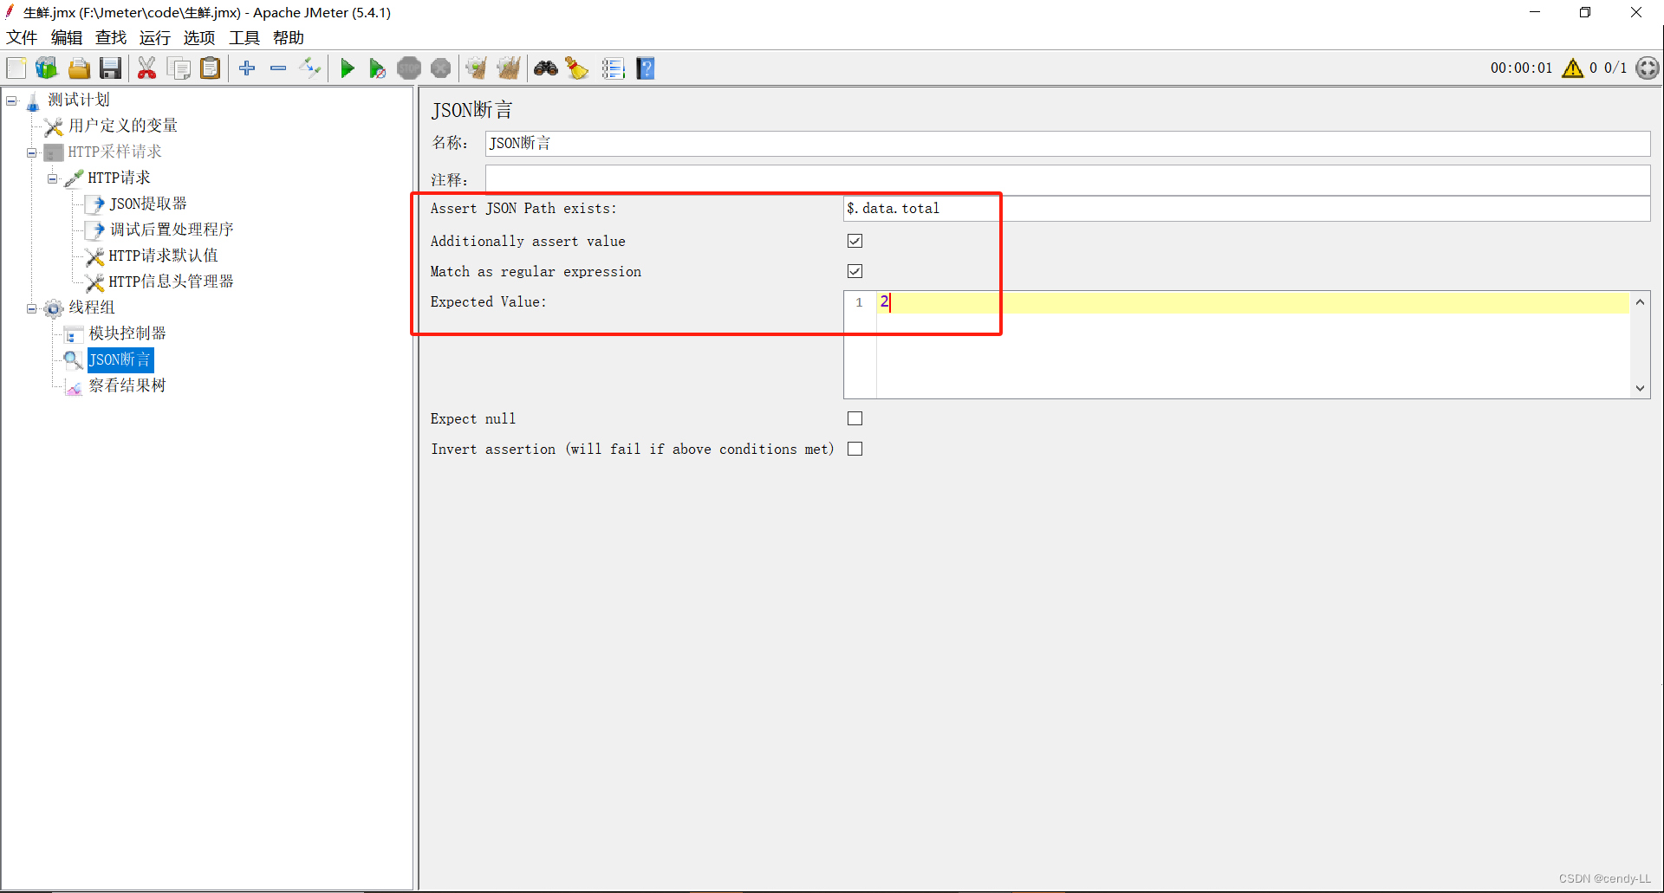Viewport: 1664px width, 893px height.
Task: Select JSON提取器 in the tree
Action: coord(147,204)
